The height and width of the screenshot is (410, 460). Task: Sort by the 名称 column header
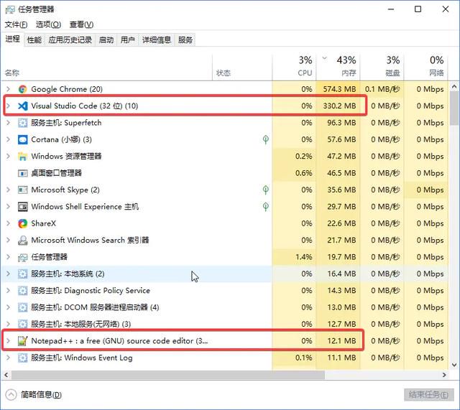point(107,67)
